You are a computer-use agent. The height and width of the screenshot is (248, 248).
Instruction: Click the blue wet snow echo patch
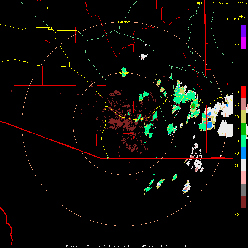(x=209, y=125)
